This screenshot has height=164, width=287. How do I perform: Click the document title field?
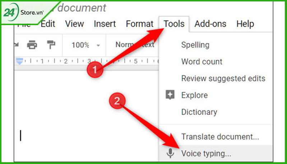pyautogui.click(x=82, y=8)
